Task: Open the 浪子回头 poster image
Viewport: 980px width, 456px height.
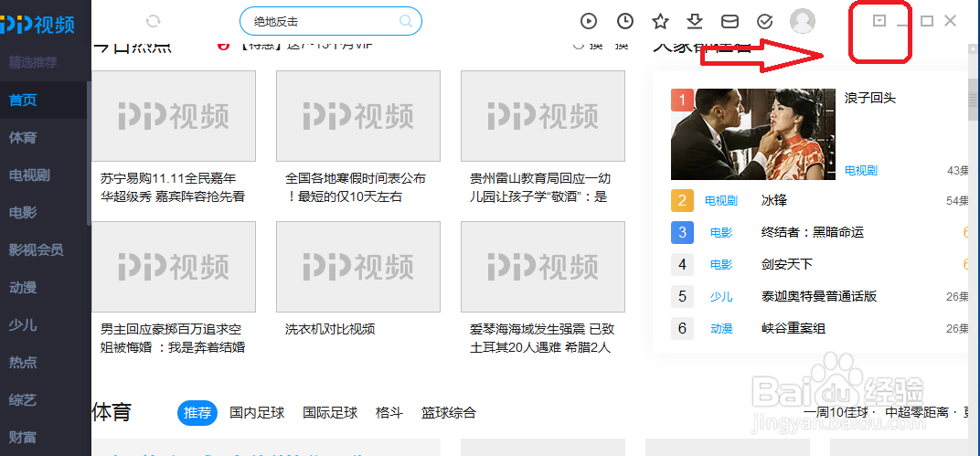Action: pos(753,134)
